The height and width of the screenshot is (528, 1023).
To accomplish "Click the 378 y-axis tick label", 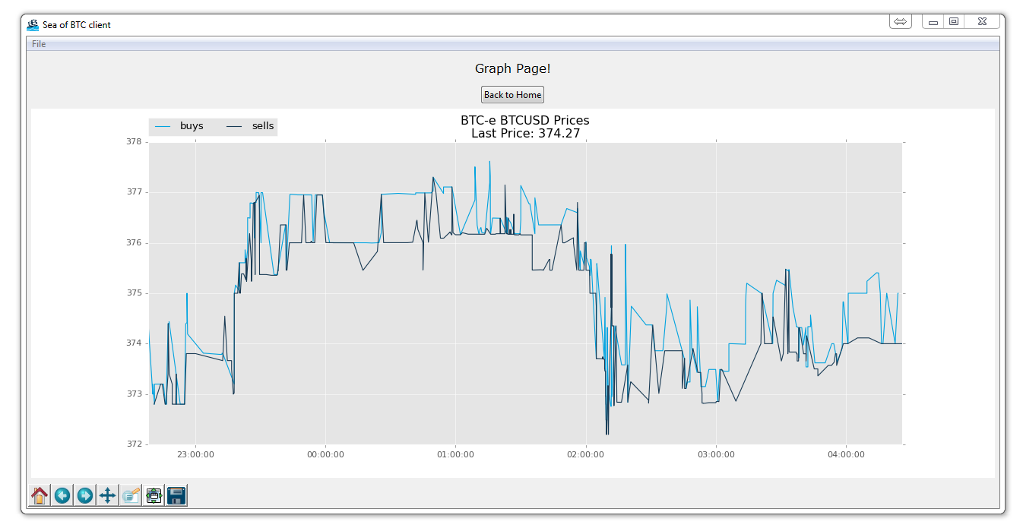I will point(134,142).
